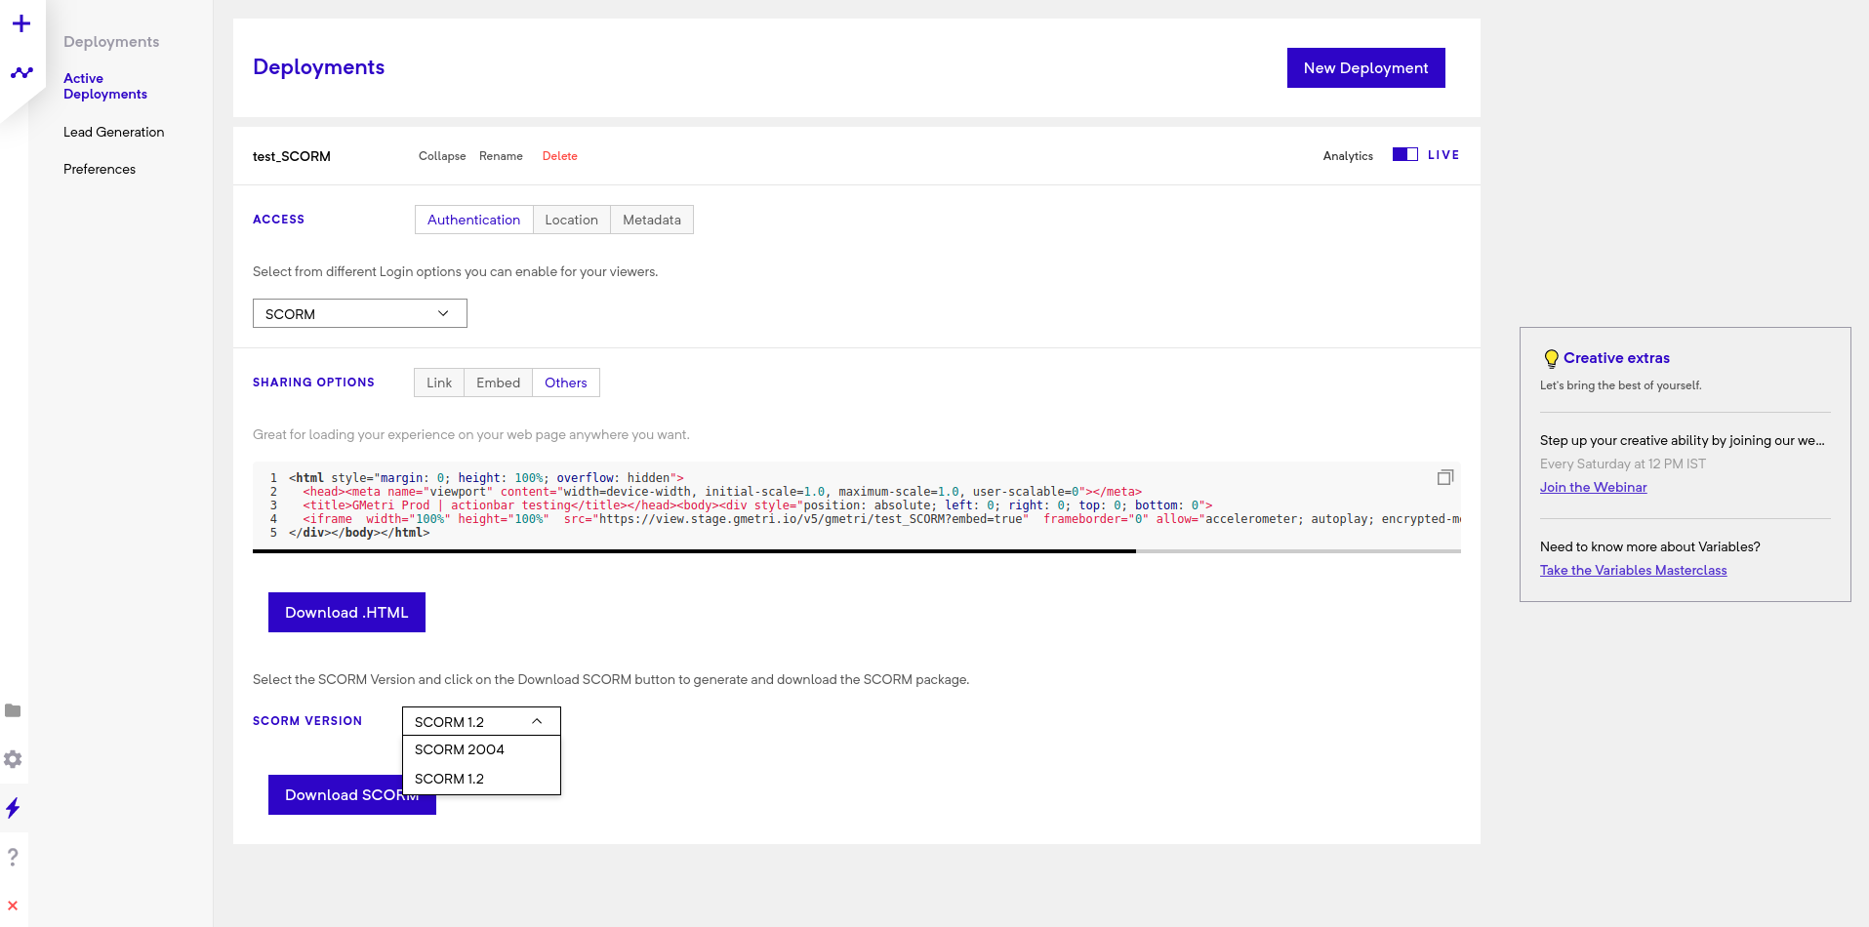
Task: Open the SCORM login options dropdown
Action: coord(360,313)
